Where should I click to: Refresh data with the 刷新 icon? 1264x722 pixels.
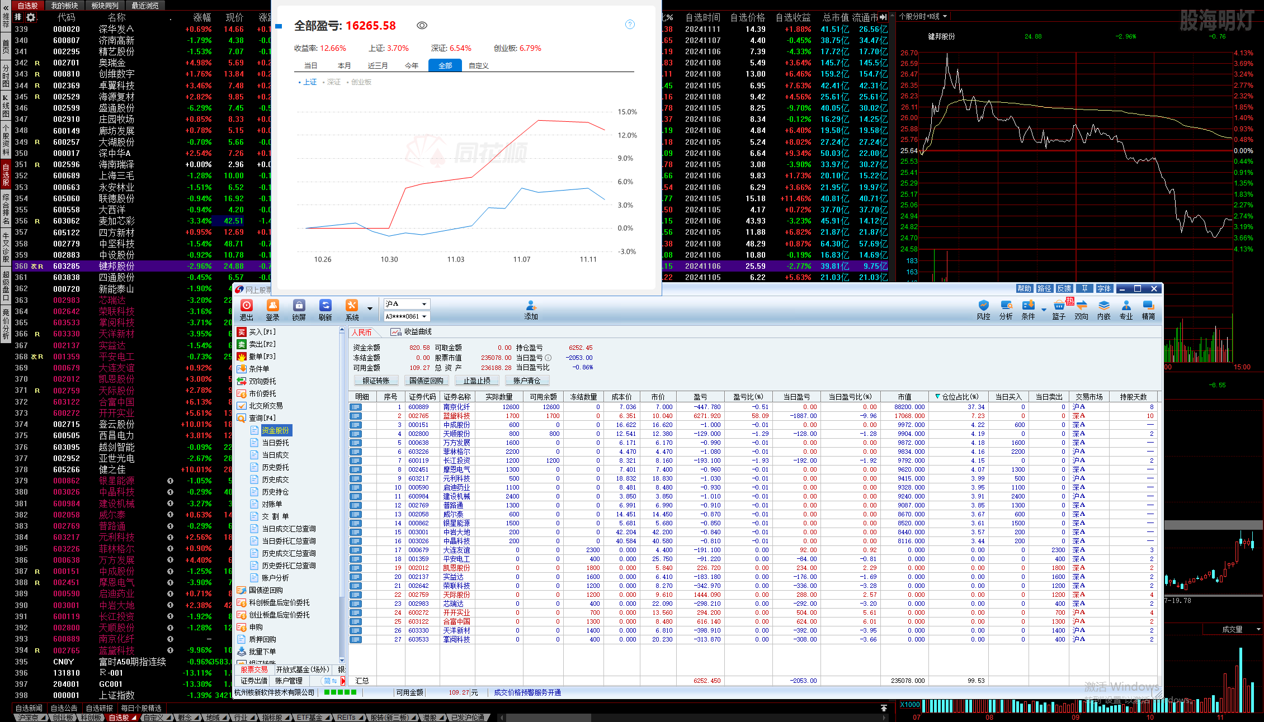coord(325,309)
